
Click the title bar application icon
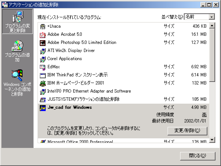(x=5, y=5)
